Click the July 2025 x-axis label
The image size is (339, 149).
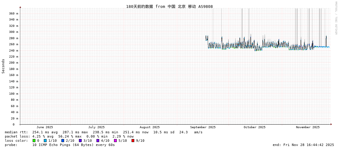(96, 127)
